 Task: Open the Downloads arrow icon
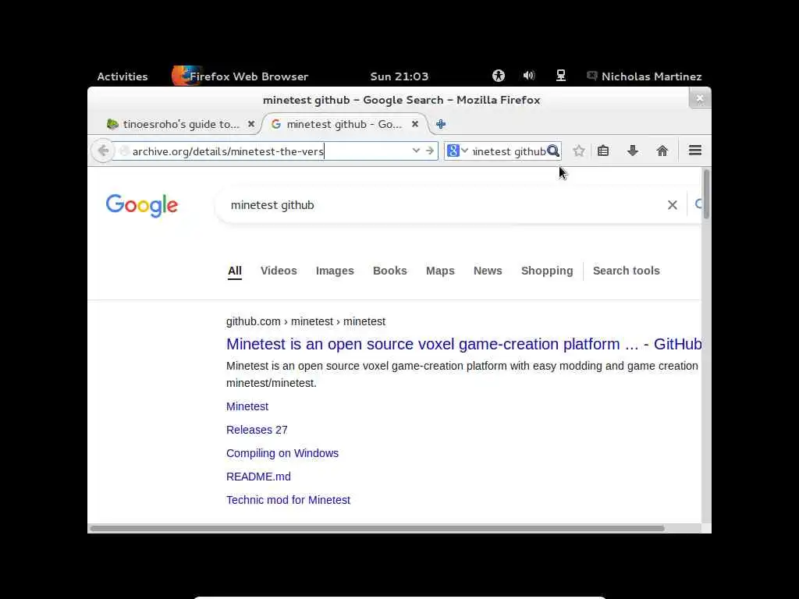633,151
